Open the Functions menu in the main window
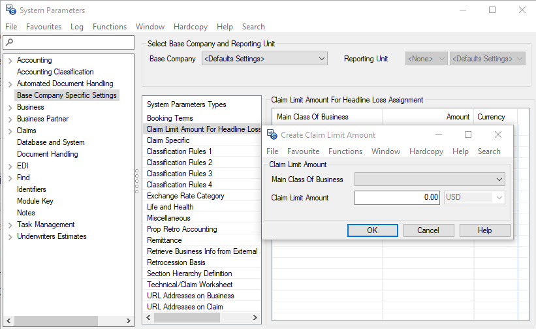 110,27
